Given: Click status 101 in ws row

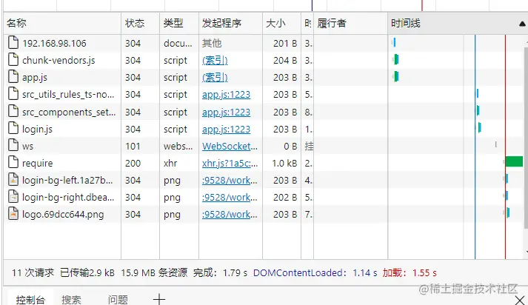Looking at the screenshot, I should coord(133,146).
